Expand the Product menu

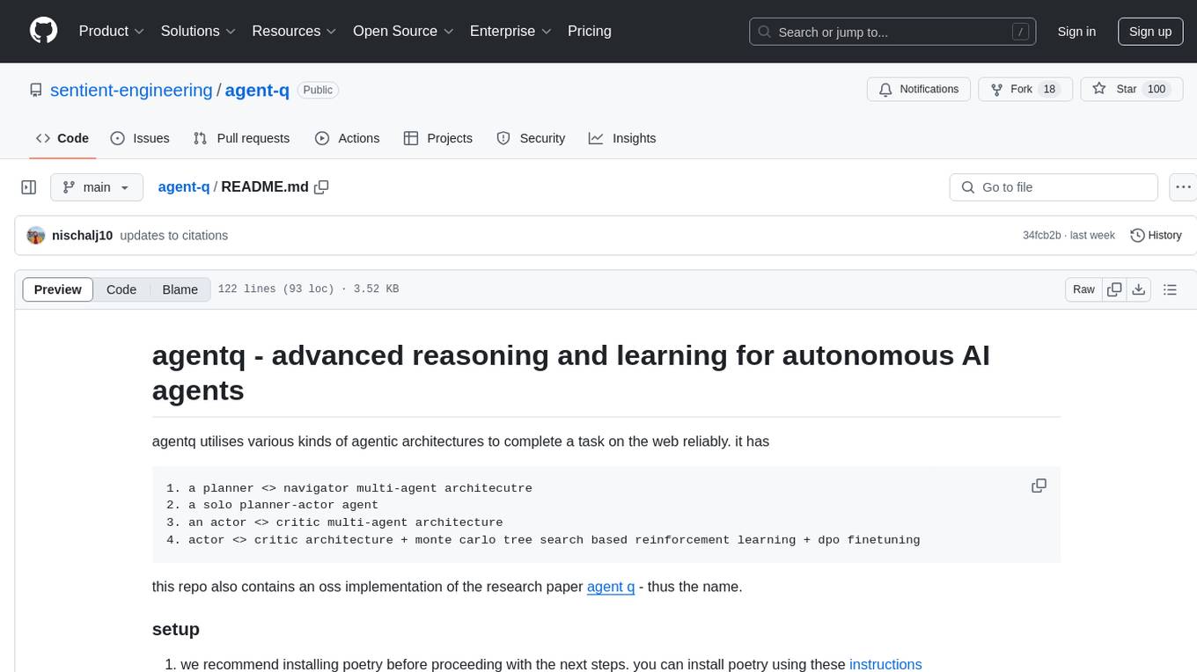[x=112, y=31]
